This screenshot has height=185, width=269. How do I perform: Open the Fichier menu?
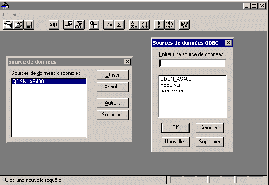click(9, 14)
